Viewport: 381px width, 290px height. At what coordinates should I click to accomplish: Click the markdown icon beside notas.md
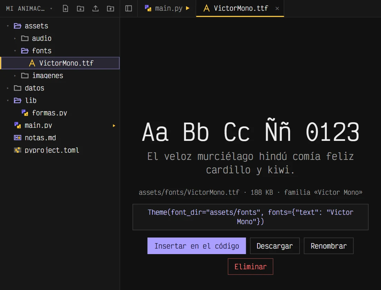click(x=18, y=138)
